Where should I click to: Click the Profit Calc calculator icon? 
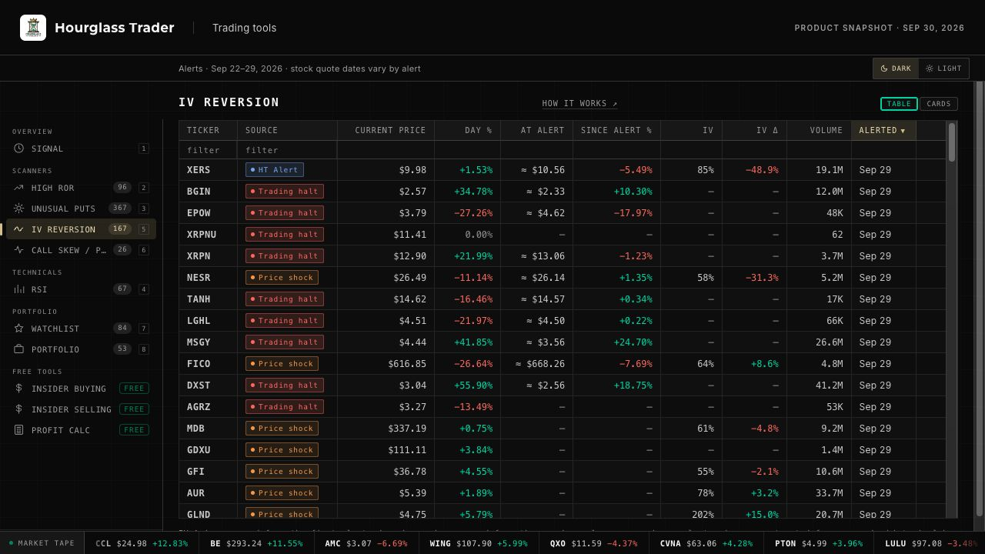point(19,430)
